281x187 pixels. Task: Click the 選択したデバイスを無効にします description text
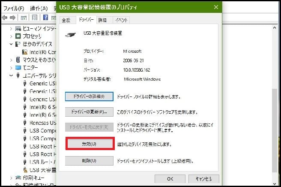click(144, 144)
